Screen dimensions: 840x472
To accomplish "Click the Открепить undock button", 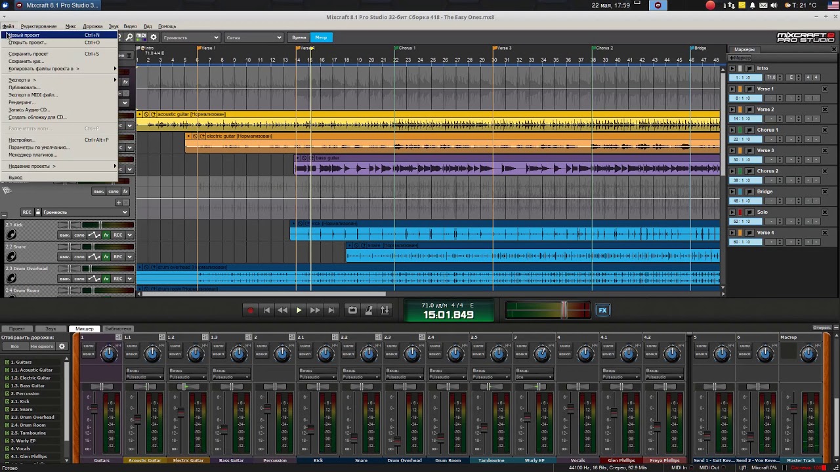I will [x=822, y=327].
